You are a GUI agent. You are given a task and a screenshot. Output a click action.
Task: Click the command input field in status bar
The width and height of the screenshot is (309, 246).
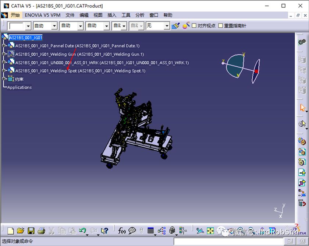pyautogui.click(x=228, y=241)
